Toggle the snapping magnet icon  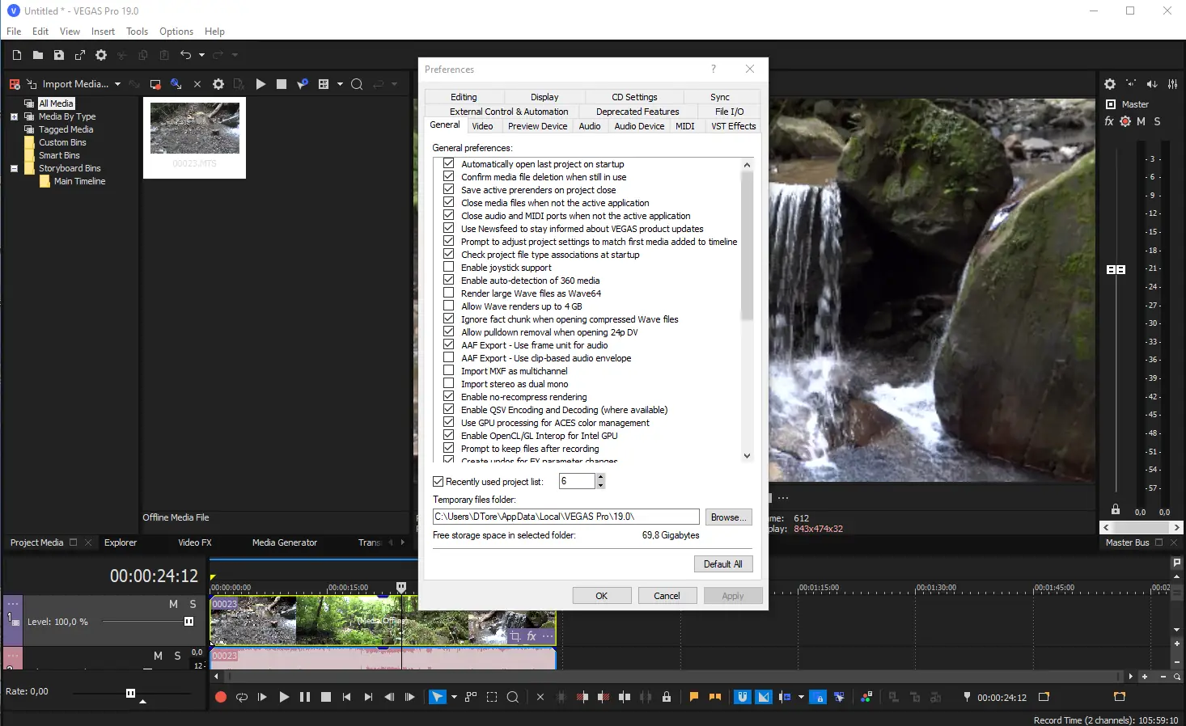(743, 697)
